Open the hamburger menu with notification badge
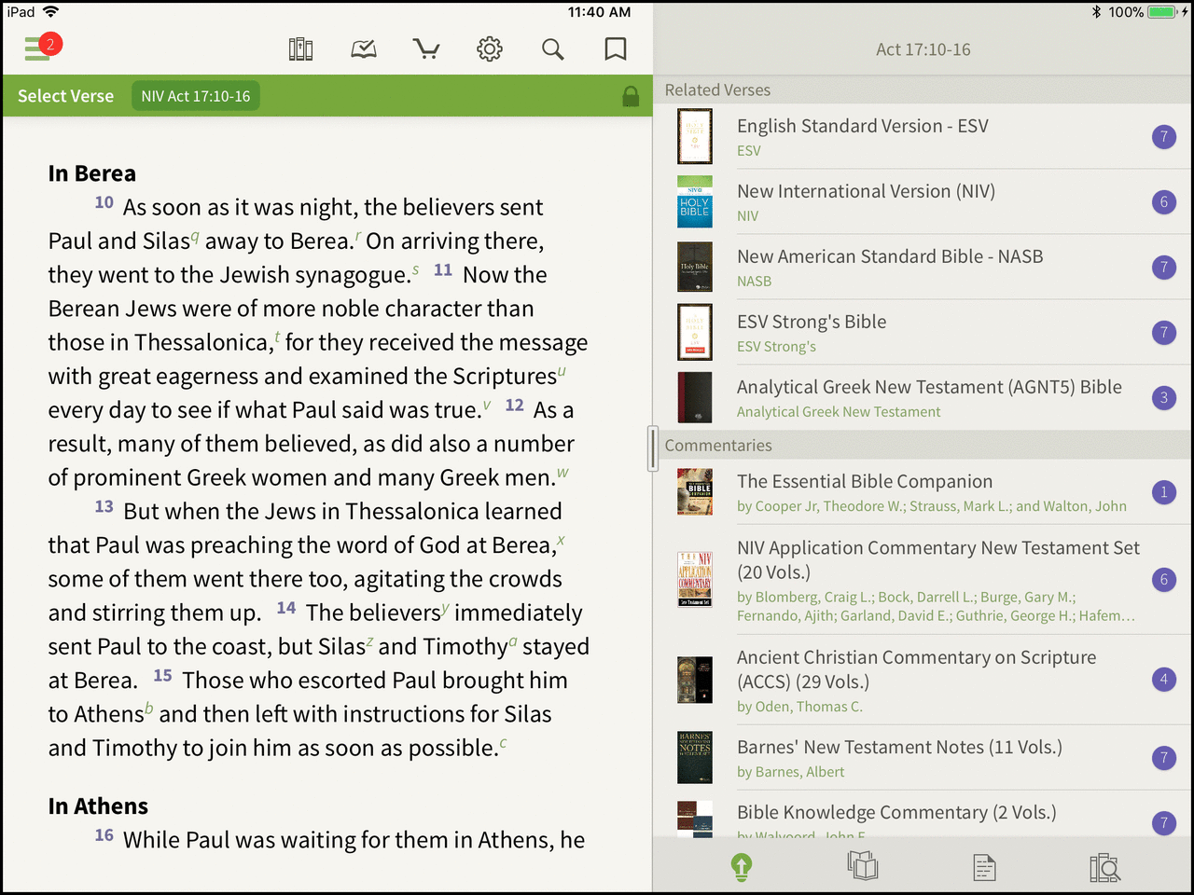The width and height of the screenshot is (1194, 895). [41, 47]
